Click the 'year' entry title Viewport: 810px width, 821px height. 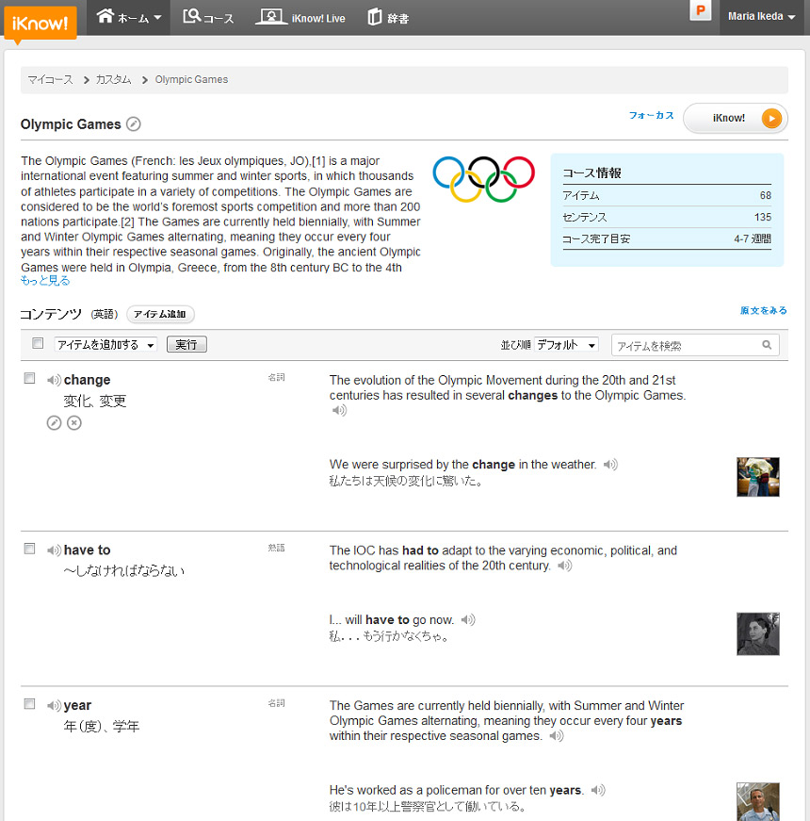77,706
